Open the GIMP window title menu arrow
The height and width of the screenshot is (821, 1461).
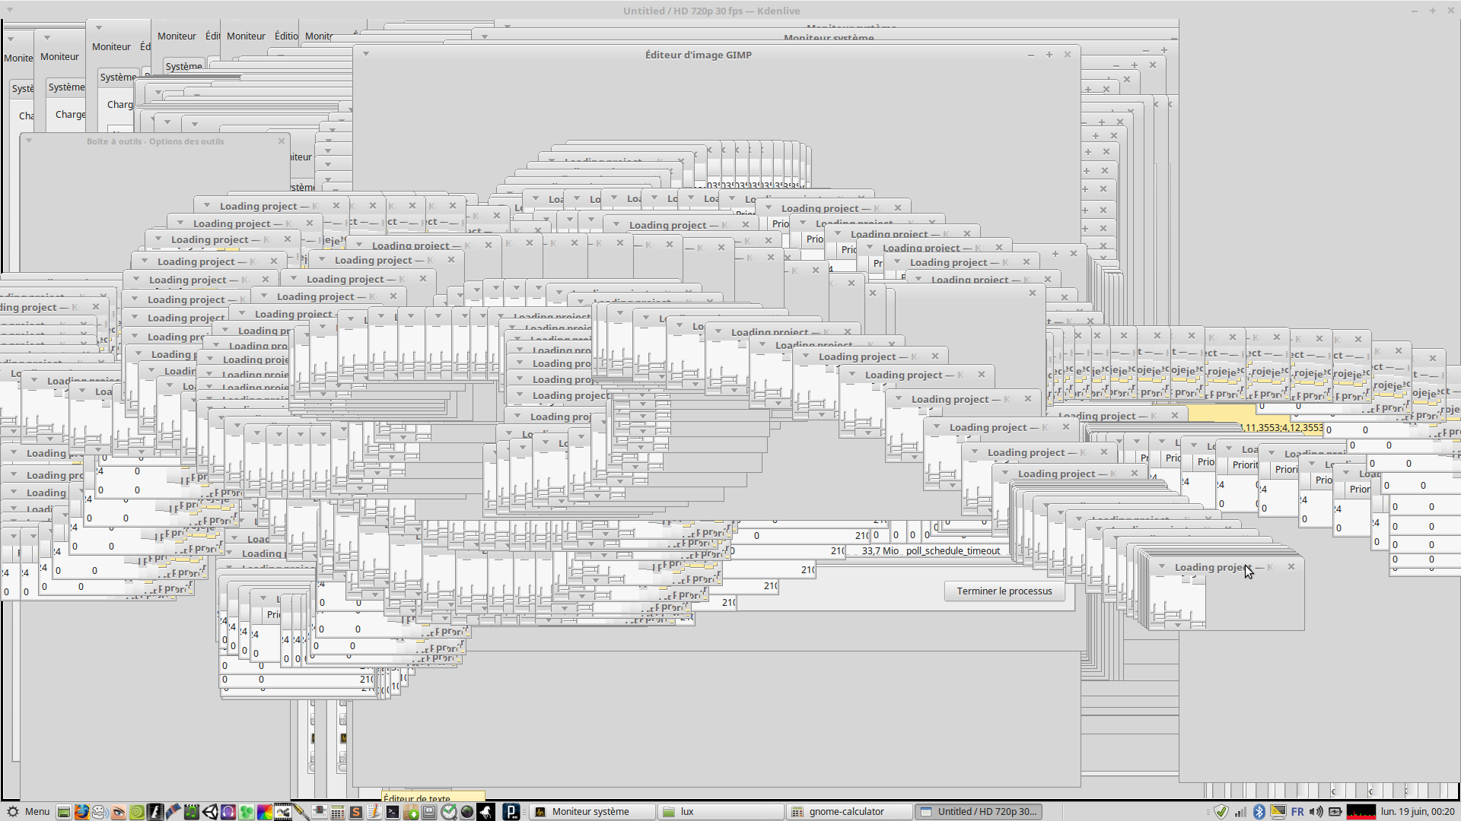tap(366, 54)
